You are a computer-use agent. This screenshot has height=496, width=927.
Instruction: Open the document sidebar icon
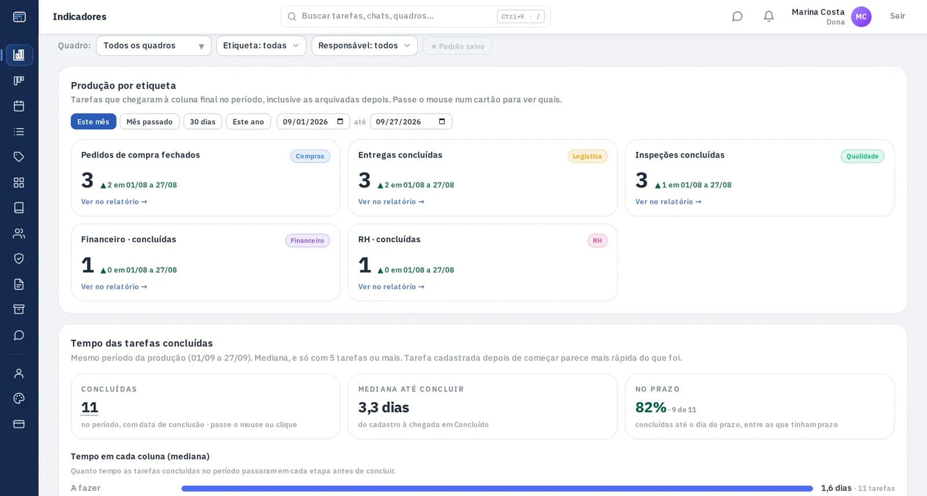click(x=19, y=284)
